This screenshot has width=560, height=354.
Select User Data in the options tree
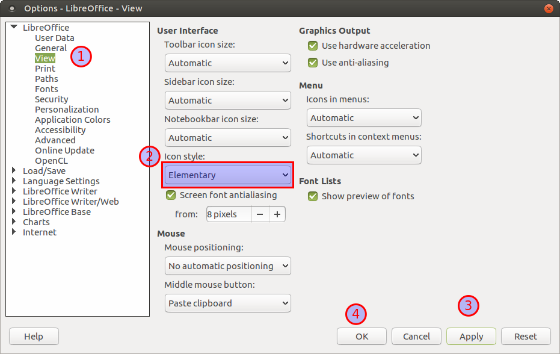(x=54, y=38)
